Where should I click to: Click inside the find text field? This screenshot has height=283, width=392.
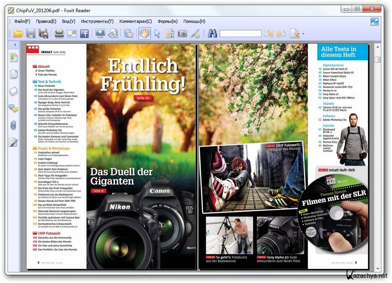(240, 34)
